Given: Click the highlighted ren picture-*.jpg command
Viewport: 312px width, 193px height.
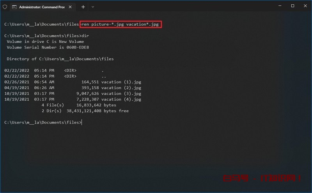Looking at the screenshot, I should pos(121,24).
